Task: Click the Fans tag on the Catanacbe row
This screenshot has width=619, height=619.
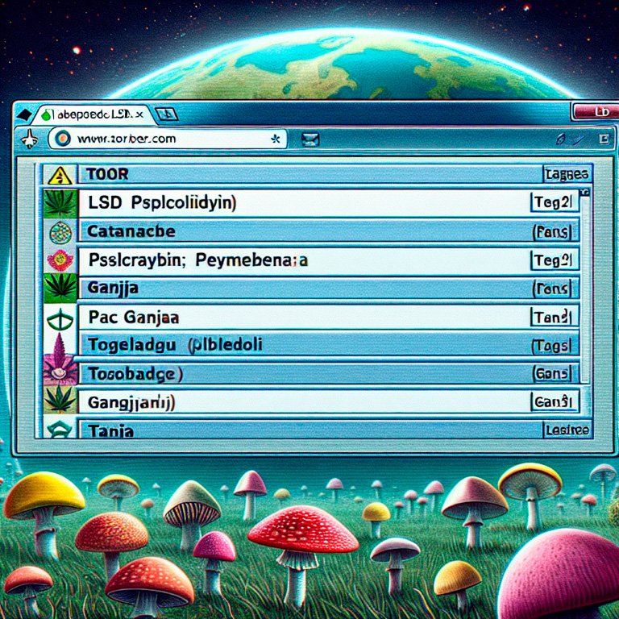Action: [553, 233]
